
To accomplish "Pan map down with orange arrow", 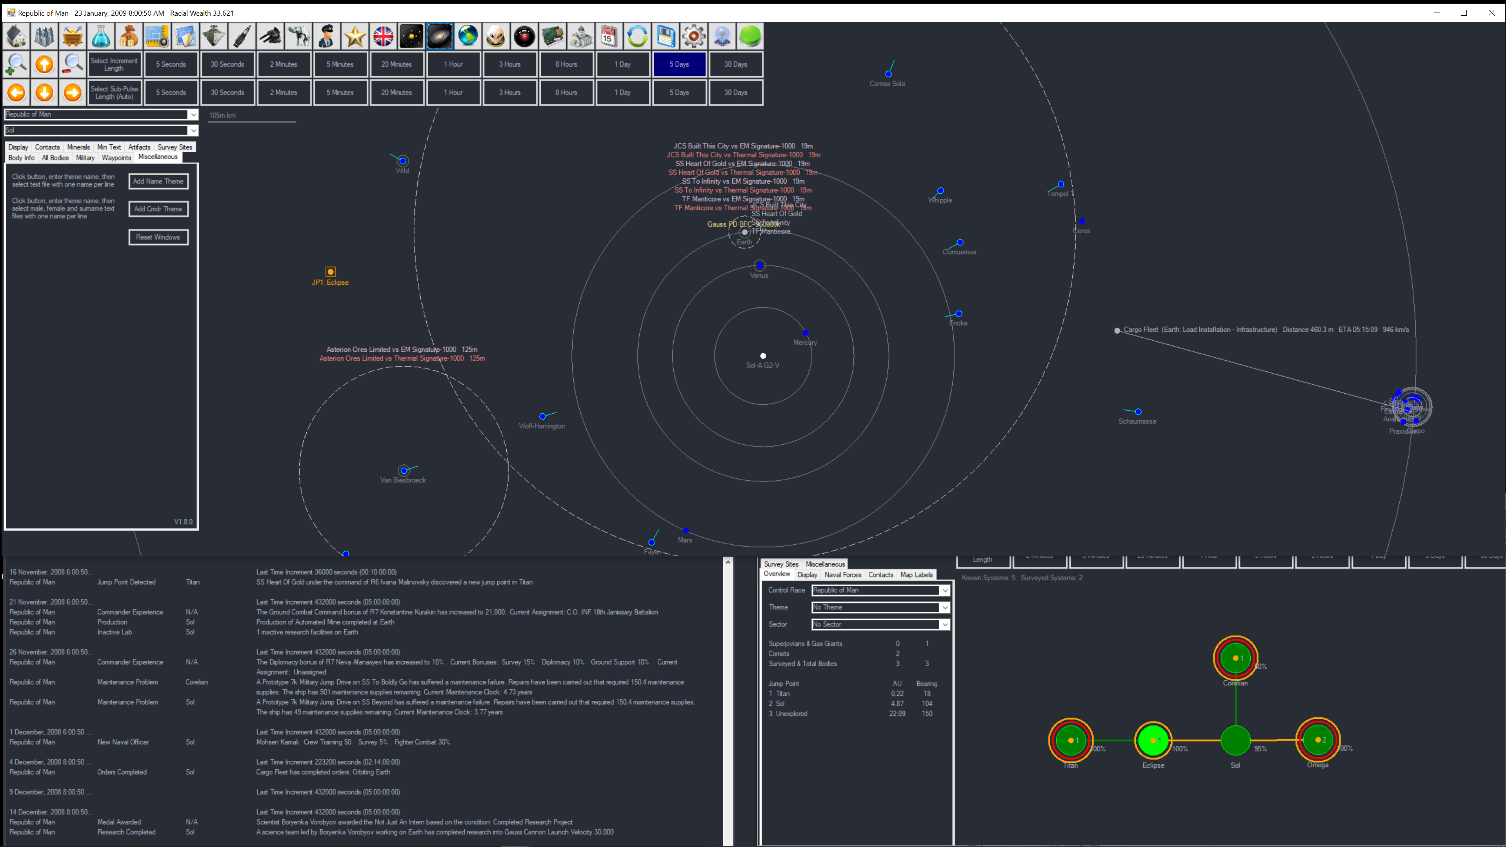I will pyautogui.click(x=44, y=93).
